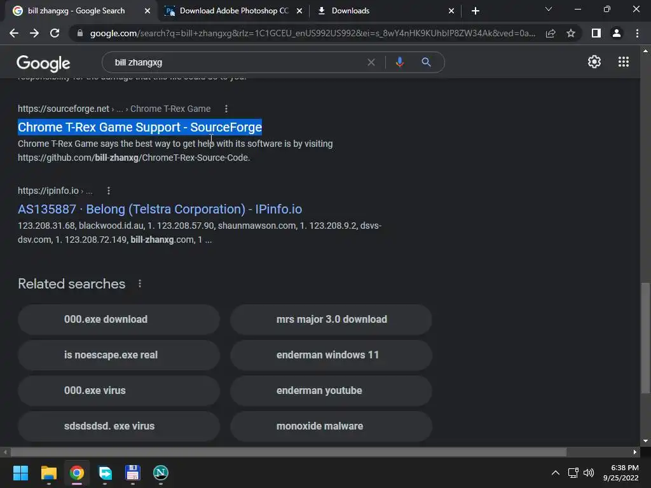Image resolution: width=651 pixels, height=488 pixels.
Task: Start a voice search with the microphone
Action: (x=399, y=62)
